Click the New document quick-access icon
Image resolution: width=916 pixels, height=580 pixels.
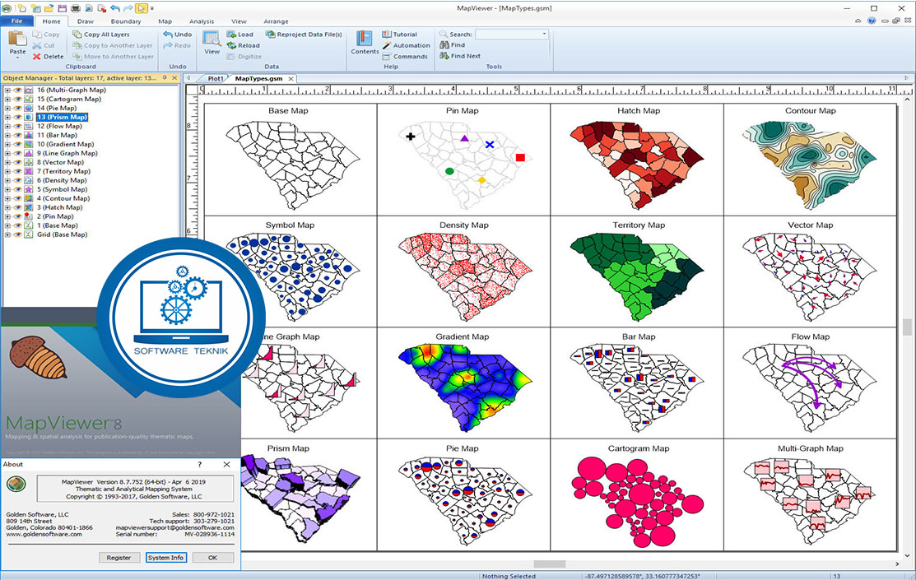pos(22,8)
